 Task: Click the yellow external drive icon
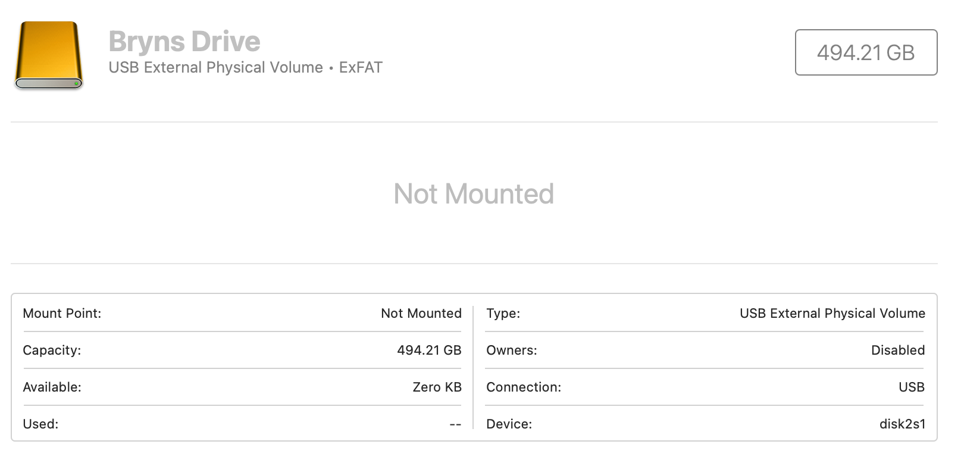48,55
